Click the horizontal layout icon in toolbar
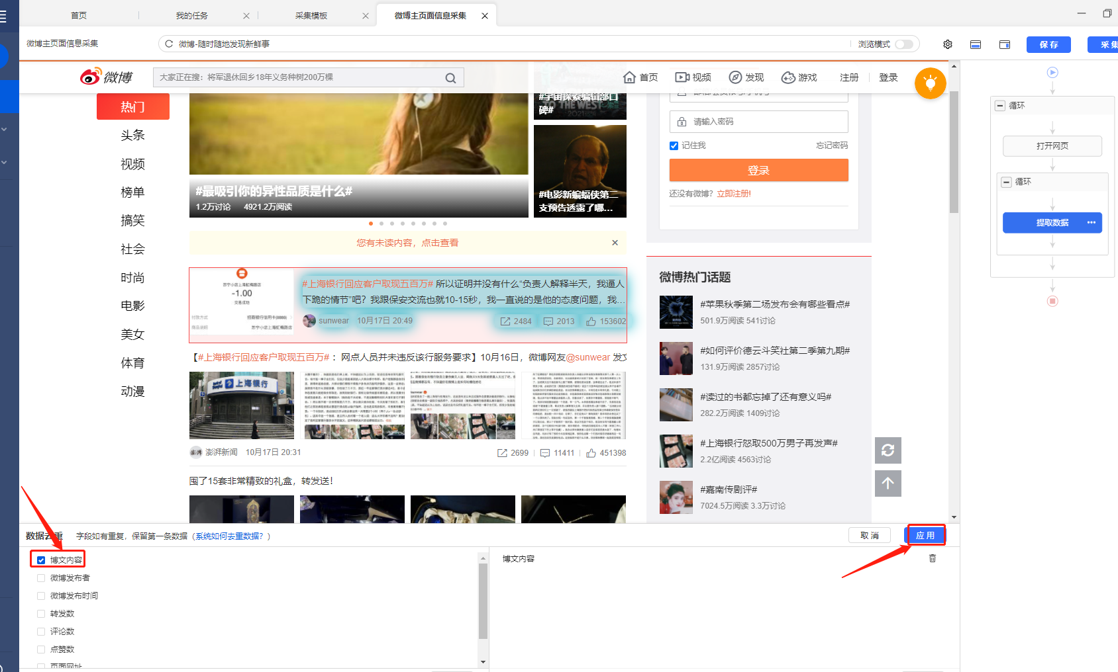 click(976, 44)
